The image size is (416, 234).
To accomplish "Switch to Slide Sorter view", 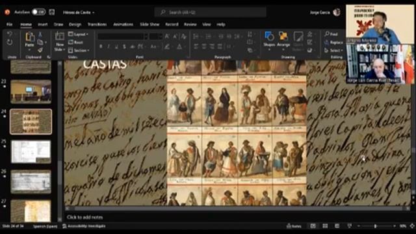I will click(325, 226).
